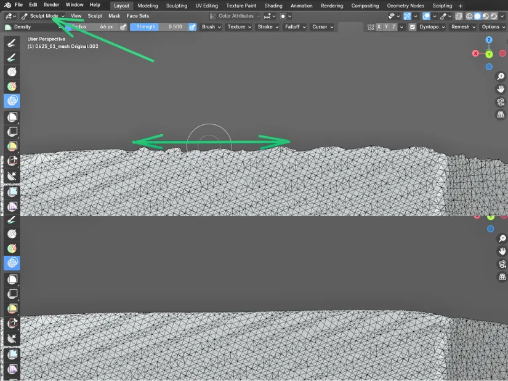
Task: Open the Dyntopo settings dropdown
Action: (432, 27)
